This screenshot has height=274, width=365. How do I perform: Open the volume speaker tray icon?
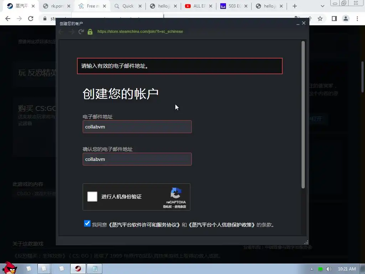pos(329,269)
